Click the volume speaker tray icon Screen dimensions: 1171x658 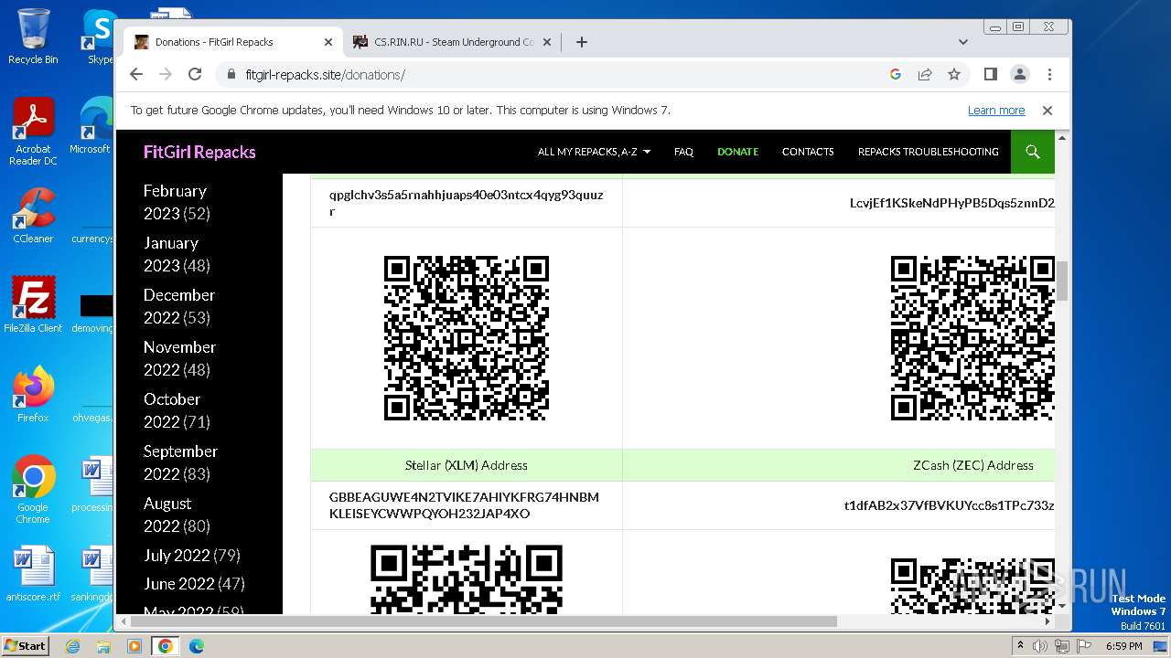click(1040, 646)
